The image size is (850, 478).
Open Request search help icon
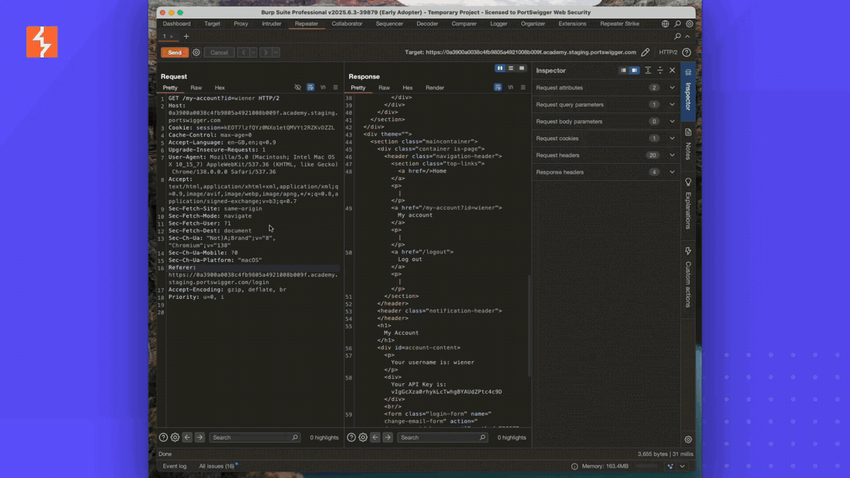tap(164, 438)
